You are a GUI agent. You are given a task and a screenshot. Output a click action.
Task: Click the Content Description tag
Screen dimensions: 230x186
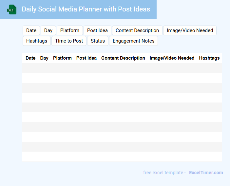click(137, 30)
